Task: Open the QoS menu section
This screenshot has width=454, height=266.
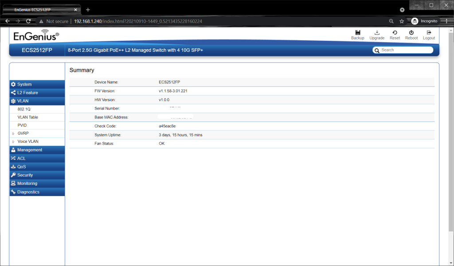Action: point(37,167)
